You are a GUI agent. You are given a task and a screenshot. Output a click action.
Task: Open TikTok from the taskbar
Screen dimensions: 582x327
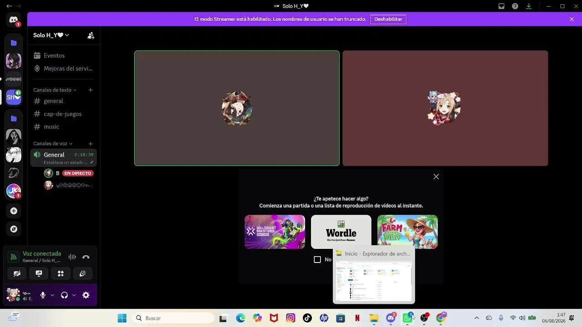[307, 318]
